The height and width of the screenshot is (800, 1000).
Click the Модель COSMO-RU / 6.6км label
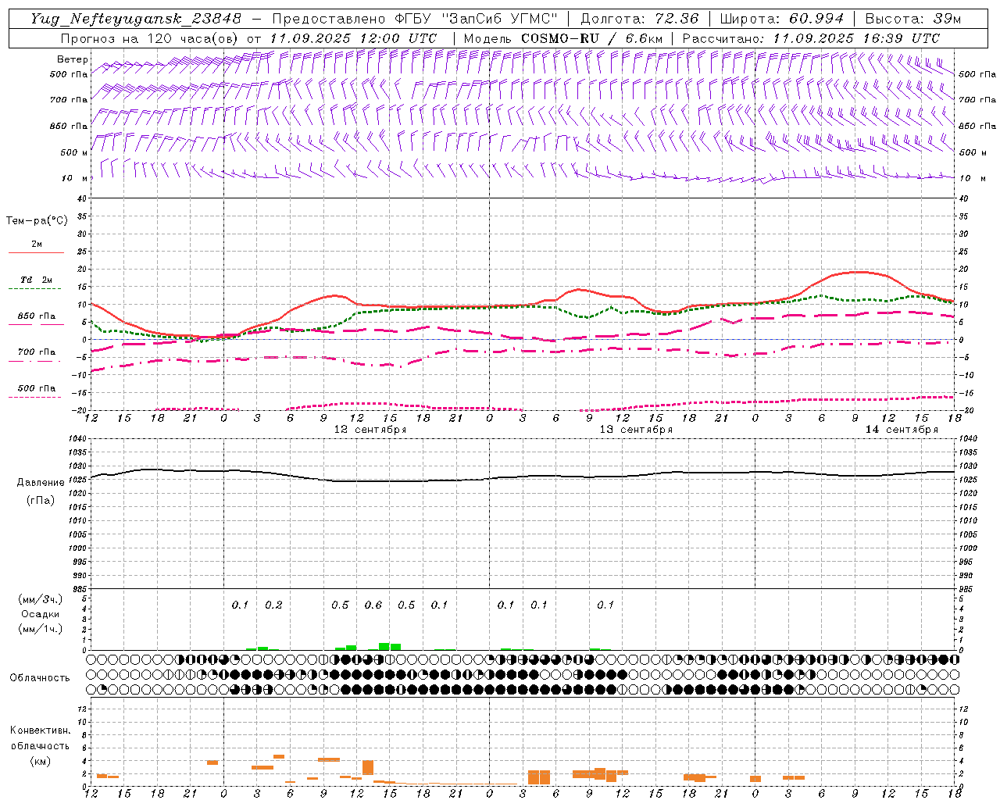tap(563, 38)
